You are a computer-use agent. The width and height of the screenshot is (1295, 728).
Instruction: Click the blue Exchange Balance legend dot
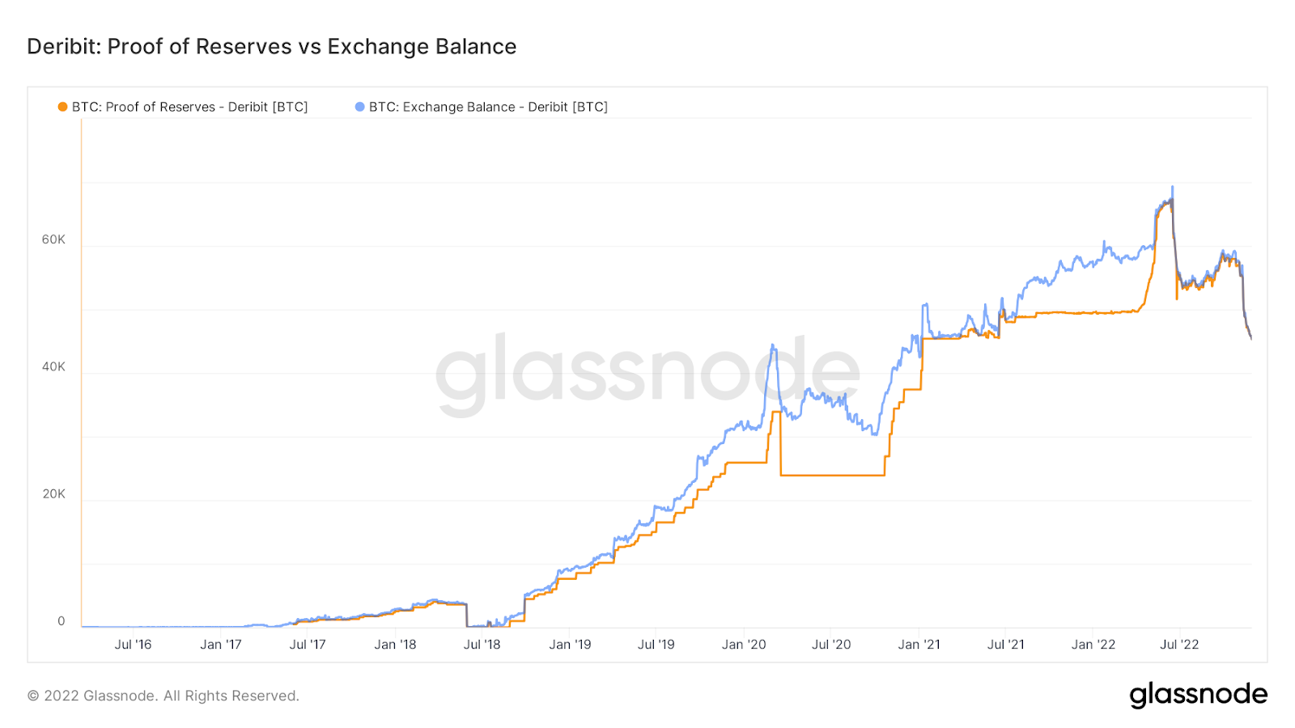[359, 107]
